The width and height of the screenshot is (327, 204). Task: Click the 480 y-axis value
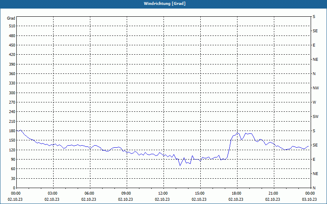pyautogui.click(x=12, y=36)
